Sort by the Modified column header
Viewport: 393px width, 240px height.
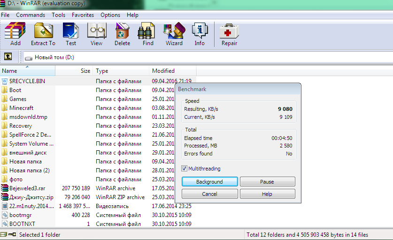(173, 71)
